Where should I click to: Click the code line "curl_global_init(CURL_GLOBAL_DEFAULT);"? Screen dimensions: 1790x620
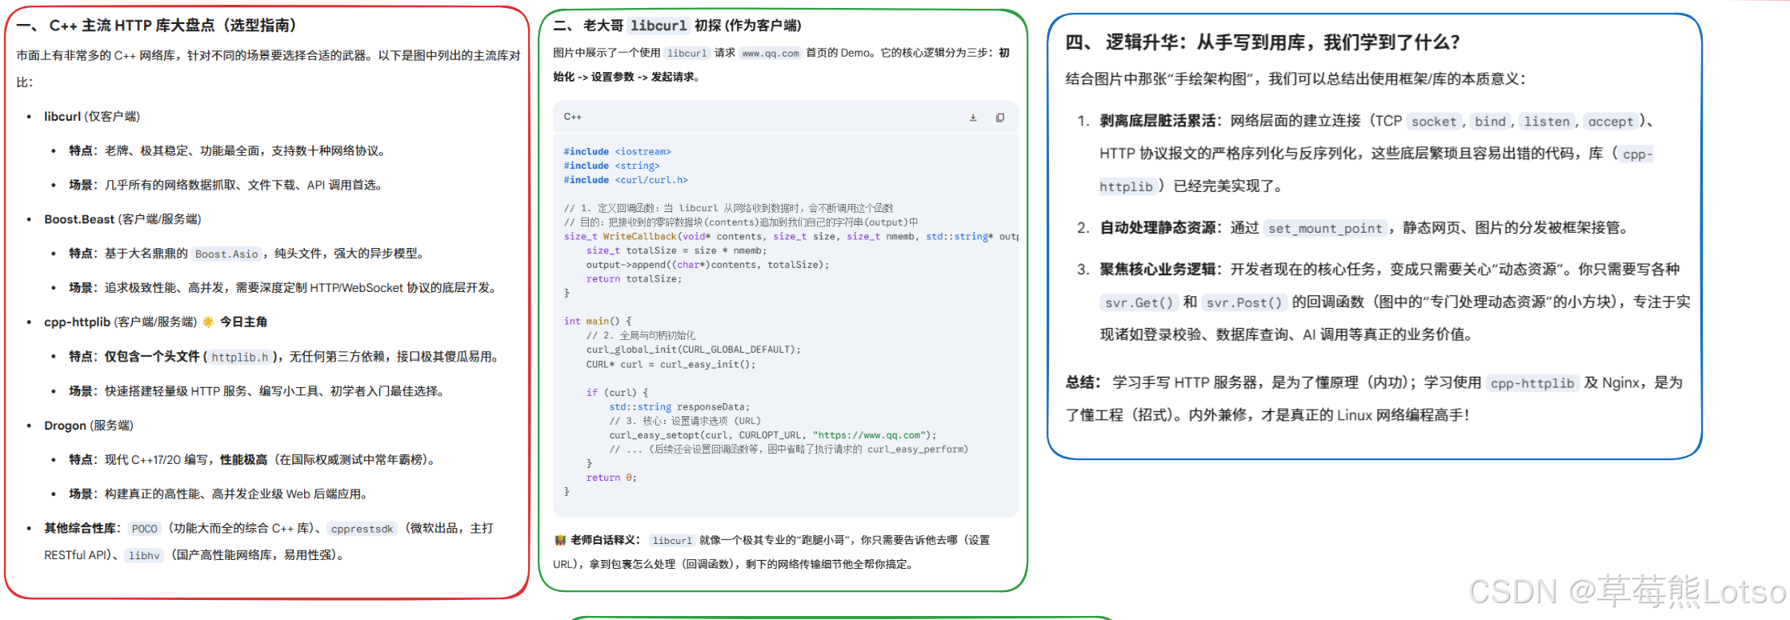(693, 350)
